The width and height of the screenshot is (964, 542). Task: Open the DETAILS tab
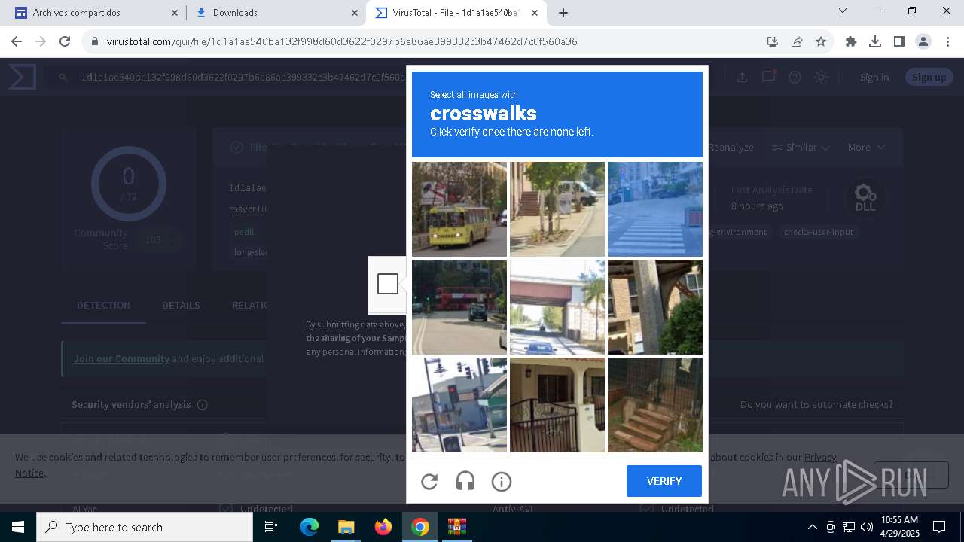pyautogui.click(x=181, y=305)
